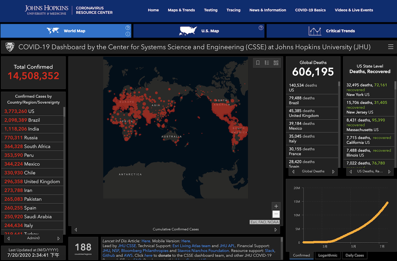
Task: Open the basemap gallery grid icon
Action: [x=276, y=63]
